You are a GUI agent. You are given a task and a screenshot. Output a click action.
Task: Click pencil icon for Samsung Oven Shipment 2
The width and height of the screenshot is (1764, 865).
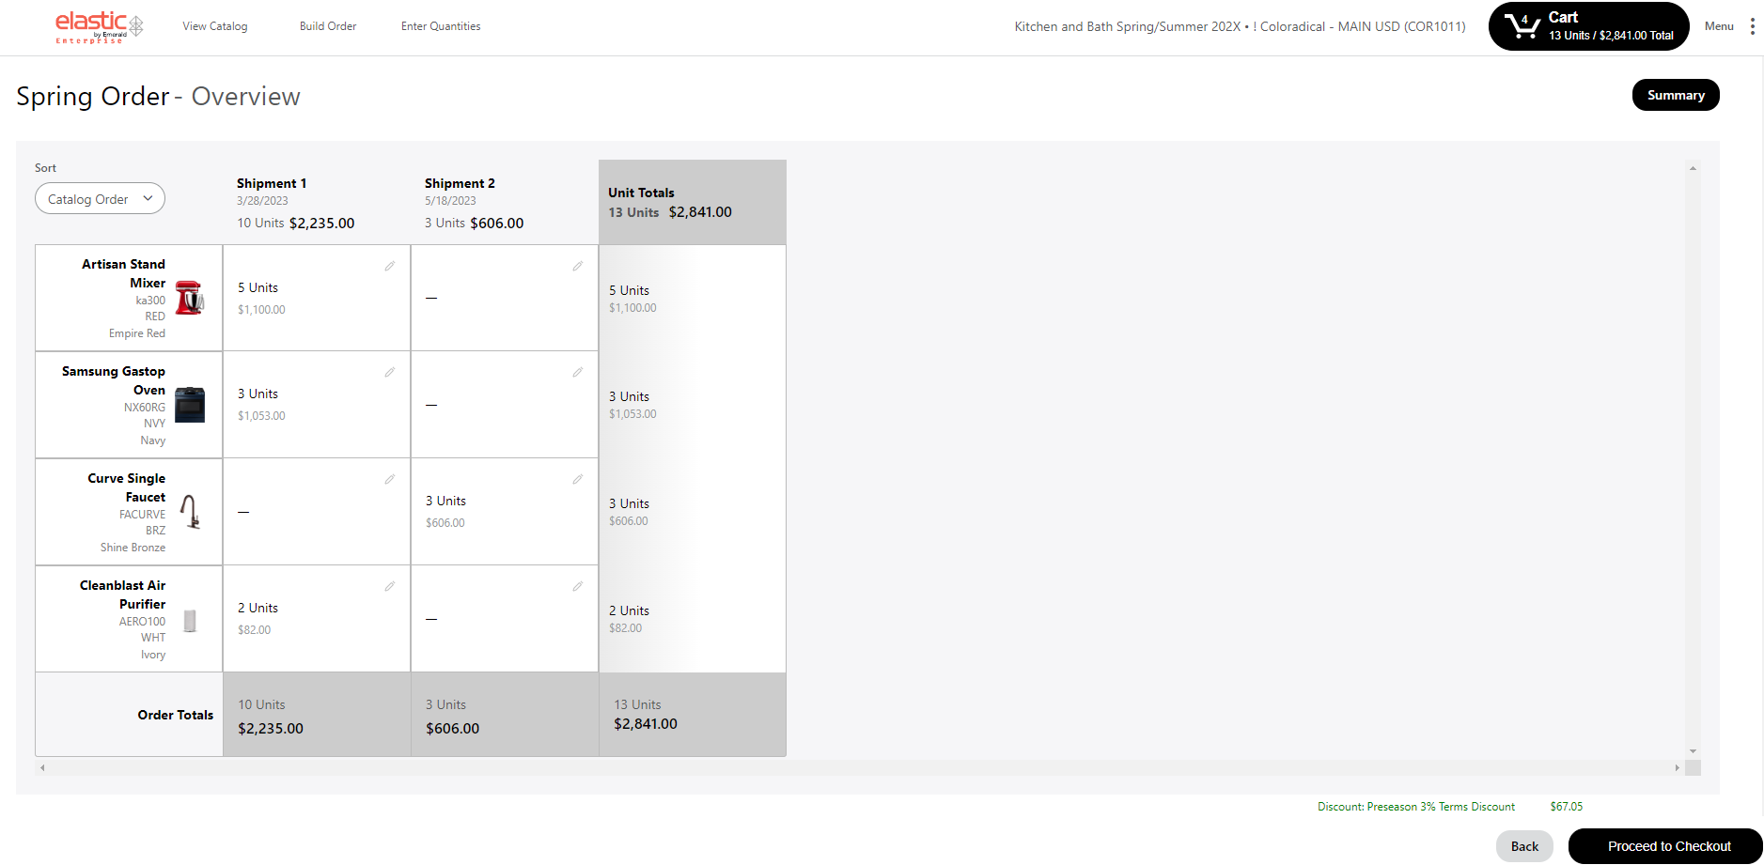577,373
